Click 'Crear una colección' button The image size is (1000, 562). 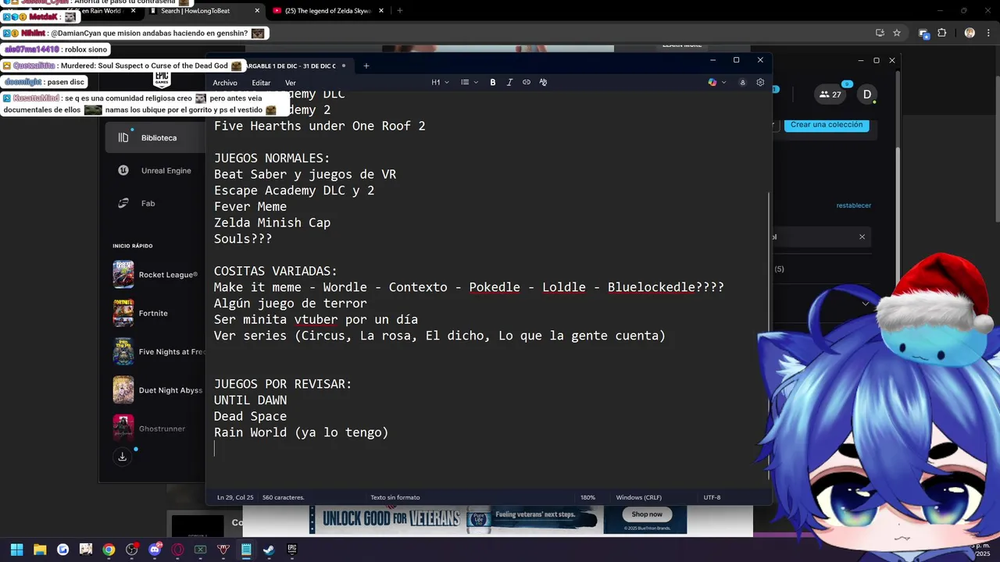click(827, 125)
